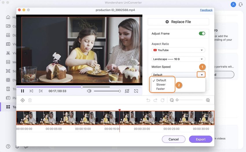
Task: Click the Export button
Action: click(201, 139)
